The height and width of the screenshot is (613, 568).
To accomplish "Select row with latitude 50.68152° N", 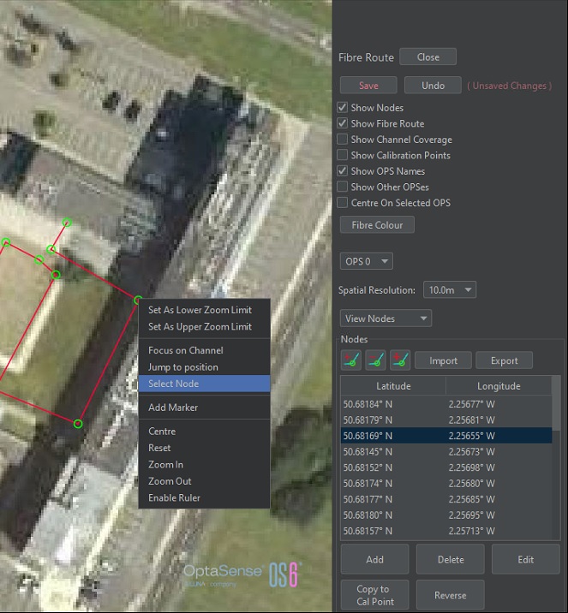I will [x=446, y=467].
